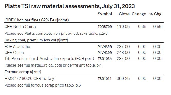
Task: Click the table title Platts TSI raw material assessments
Action: click(70, 6)
